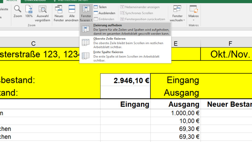Image resolution: width=252 pixels, height=142 pixels.
Task: Open a Neues Fenster
Action: click(x=59, y=14)
